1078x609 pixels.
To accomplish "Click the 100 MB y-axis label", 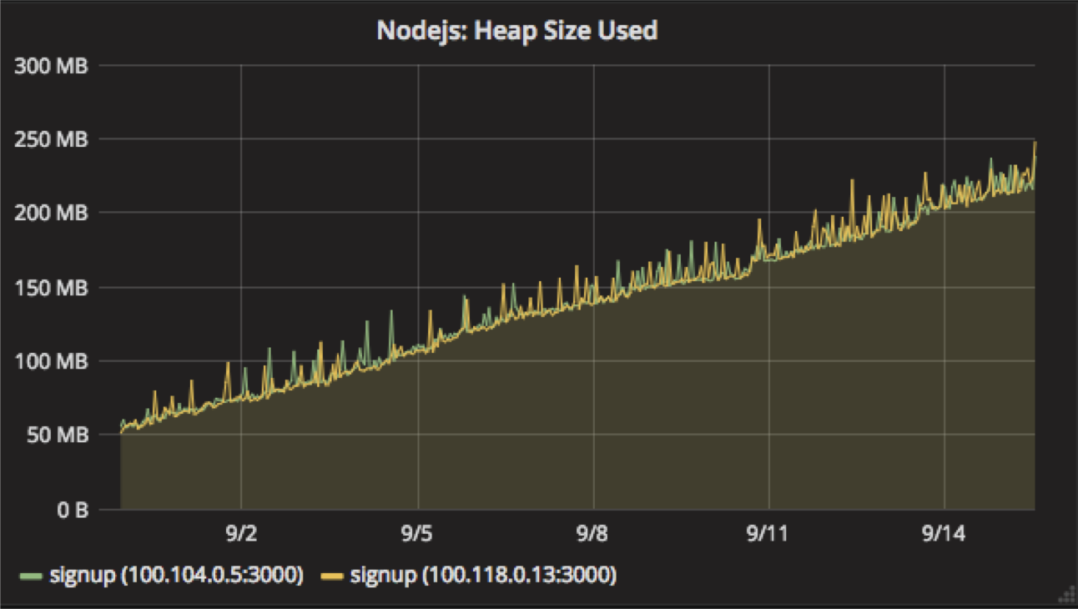I will click(52, 361).
